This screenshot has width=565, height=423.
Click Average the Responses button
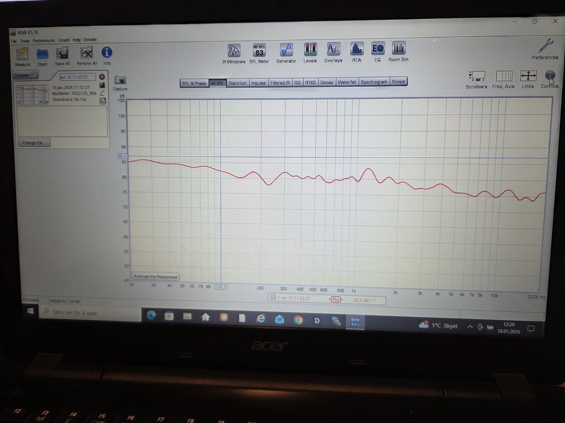pos(156,277)
